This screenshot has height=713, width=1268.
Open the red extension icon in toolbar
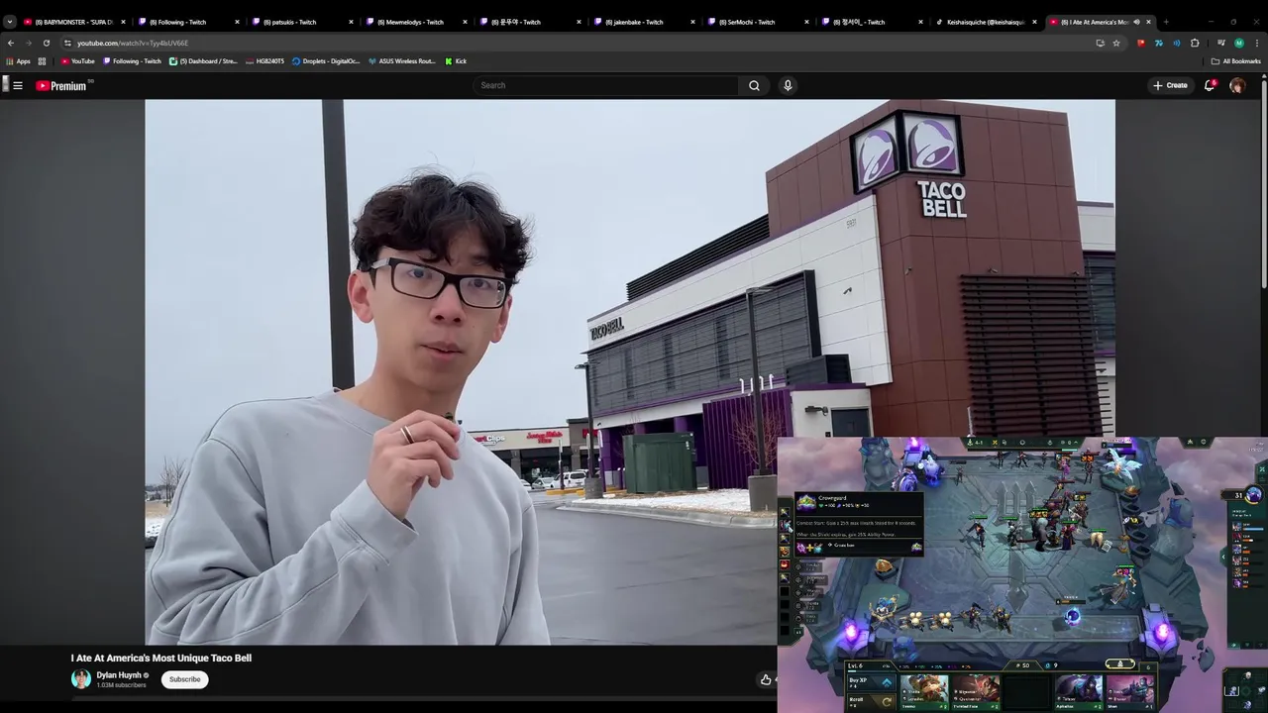(x=1141, y=43)
